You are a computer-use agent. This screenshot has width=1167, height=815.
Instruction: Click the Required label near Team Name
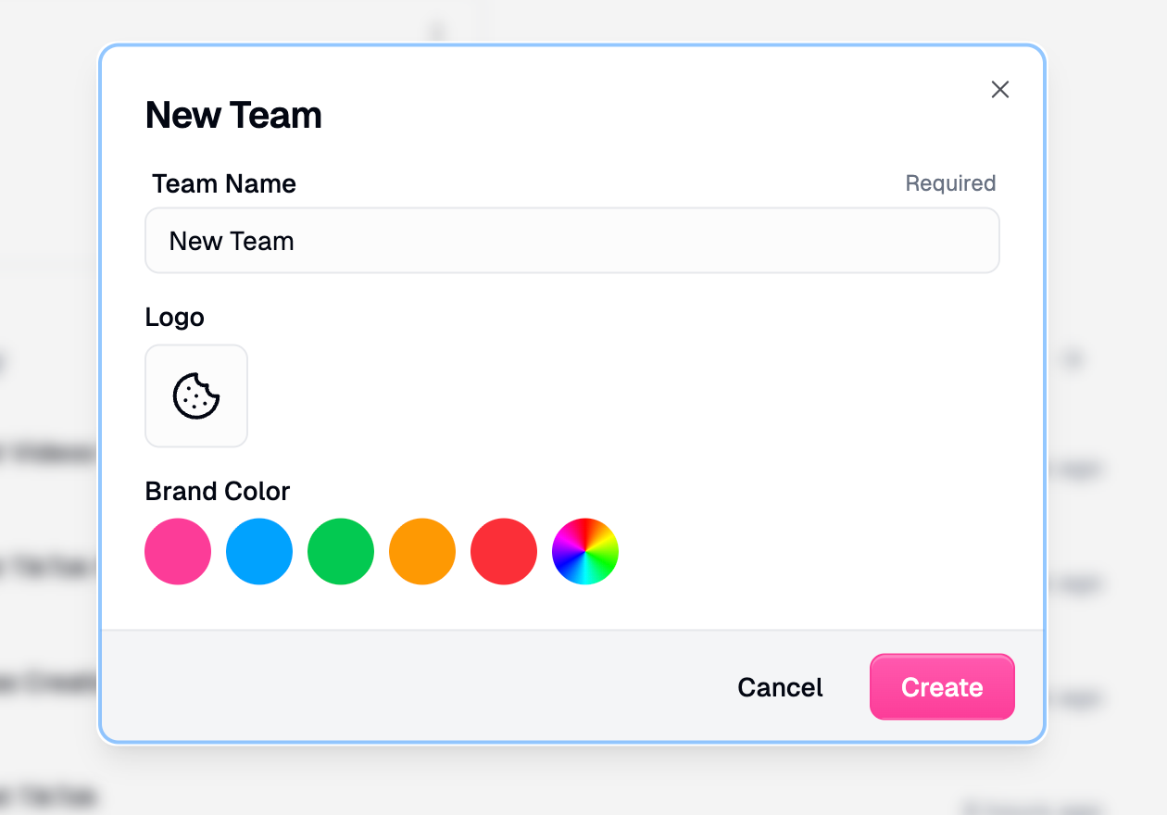click(950, 183)
